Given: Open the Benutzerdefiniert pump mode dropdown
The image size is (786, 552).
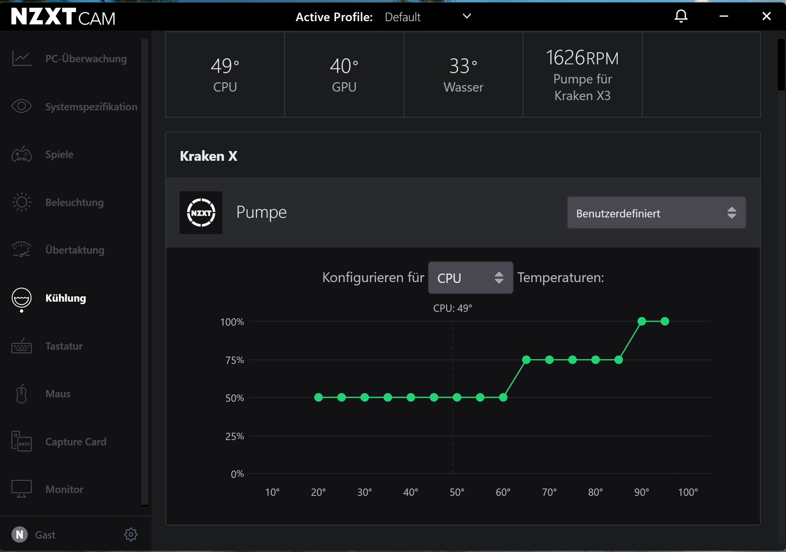Looking at the screenshot, I should 656,212.
